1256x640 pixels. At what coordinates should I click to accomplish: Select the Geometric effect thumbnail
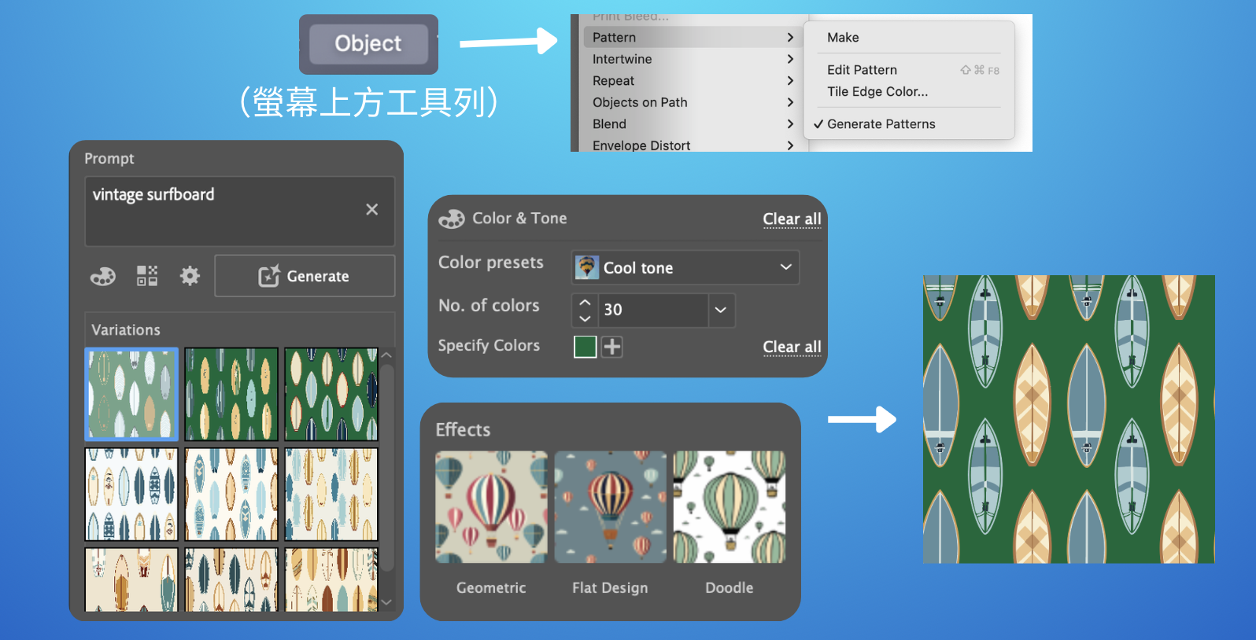[x=491, y=507]
